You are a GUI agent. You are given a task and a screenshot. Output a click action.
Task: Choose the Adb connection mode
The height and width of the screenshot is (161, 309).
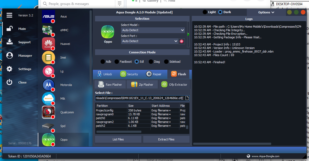pyautogui.click(x=106, y=62)
